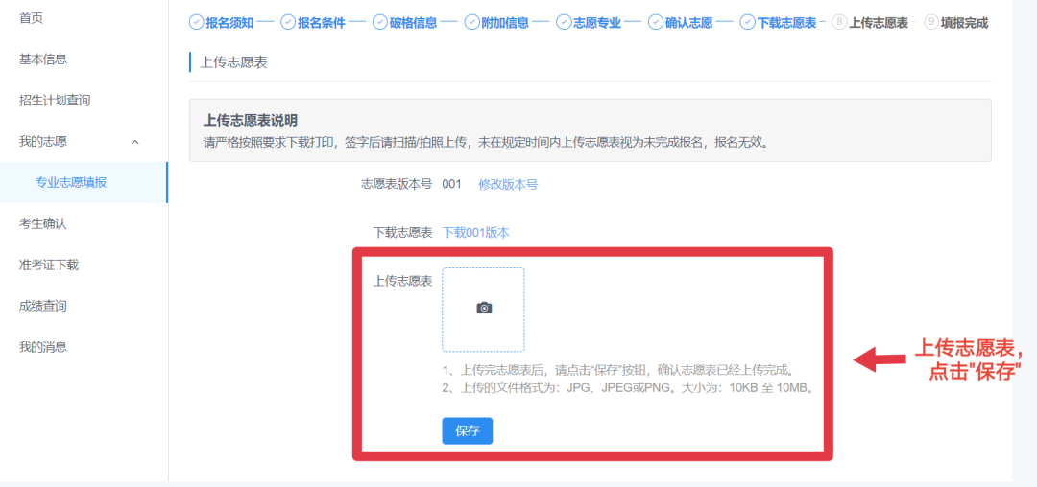
Task: Click check icon beside 确认志愿 step
Action: (x=656, y=22)
